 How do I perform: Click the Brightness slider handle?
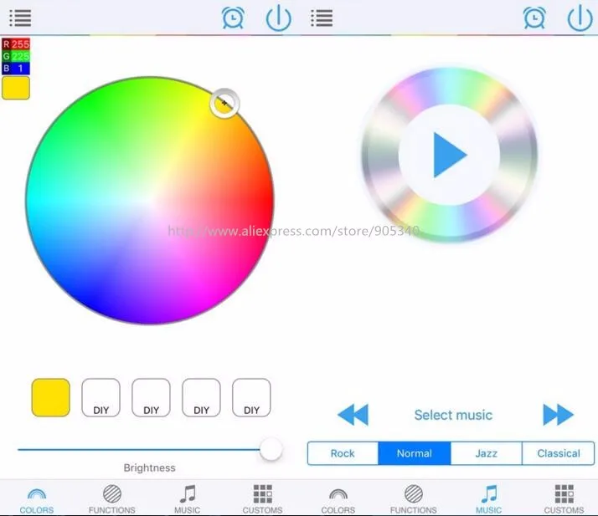coord(271,449)
